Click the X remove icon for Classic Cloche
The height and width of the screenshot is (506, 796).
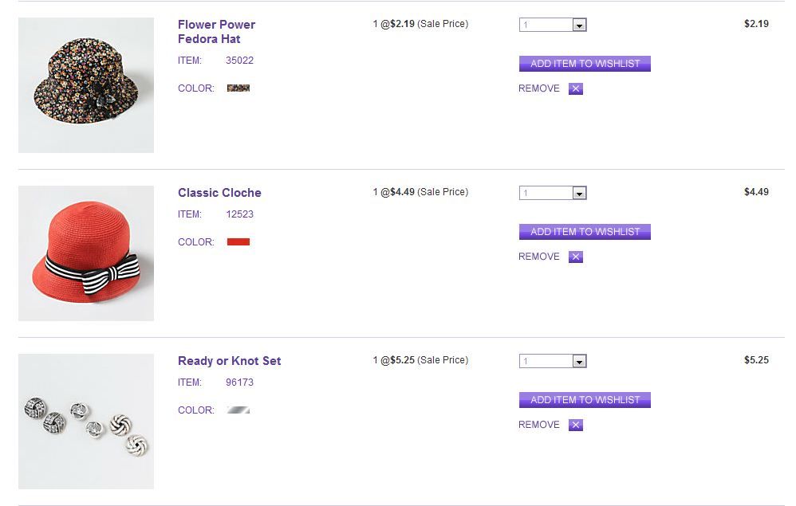(x=576, y=257)
